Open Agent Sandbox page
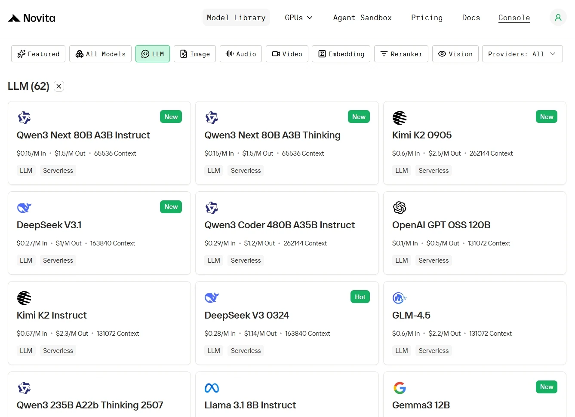This screenshot has height=417, width=575. click(363, 18)
